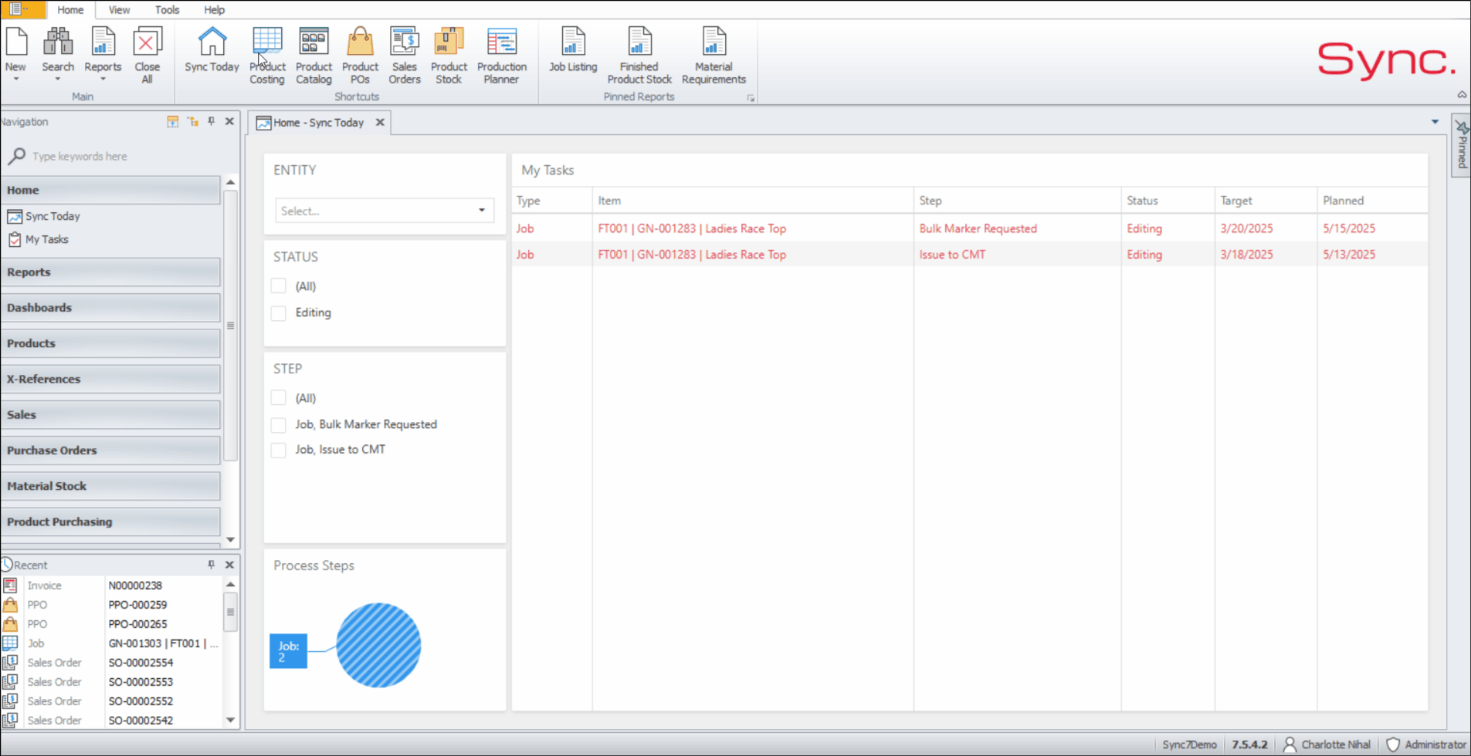This screenshot has width=1471, height=756.
Task: Click the Invoice icon in Recent list
Action: (10, 586)
